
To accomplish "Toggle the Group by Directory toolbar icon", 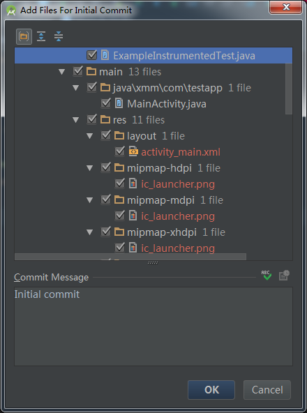I will [24, 36].
